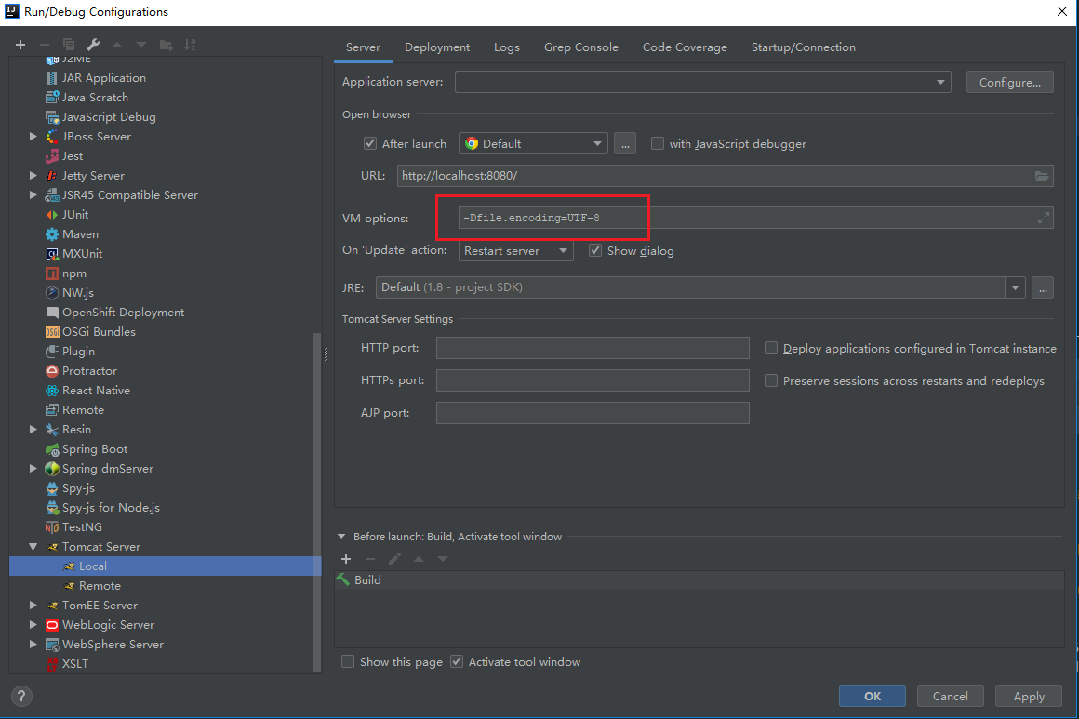Click the help question mark icon
The image size is (1079, 719).
pos(21,697)
